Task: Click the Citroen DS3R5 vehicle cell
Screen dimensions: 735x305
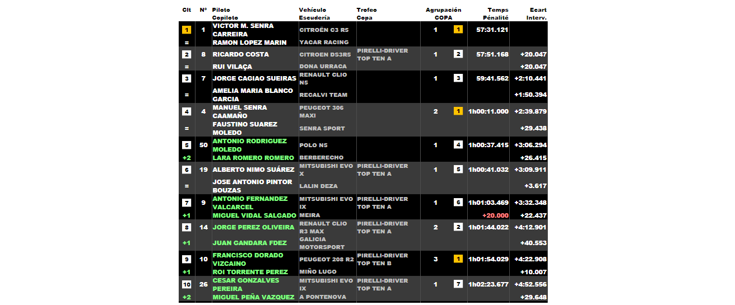Action: (x=325, y=55)
